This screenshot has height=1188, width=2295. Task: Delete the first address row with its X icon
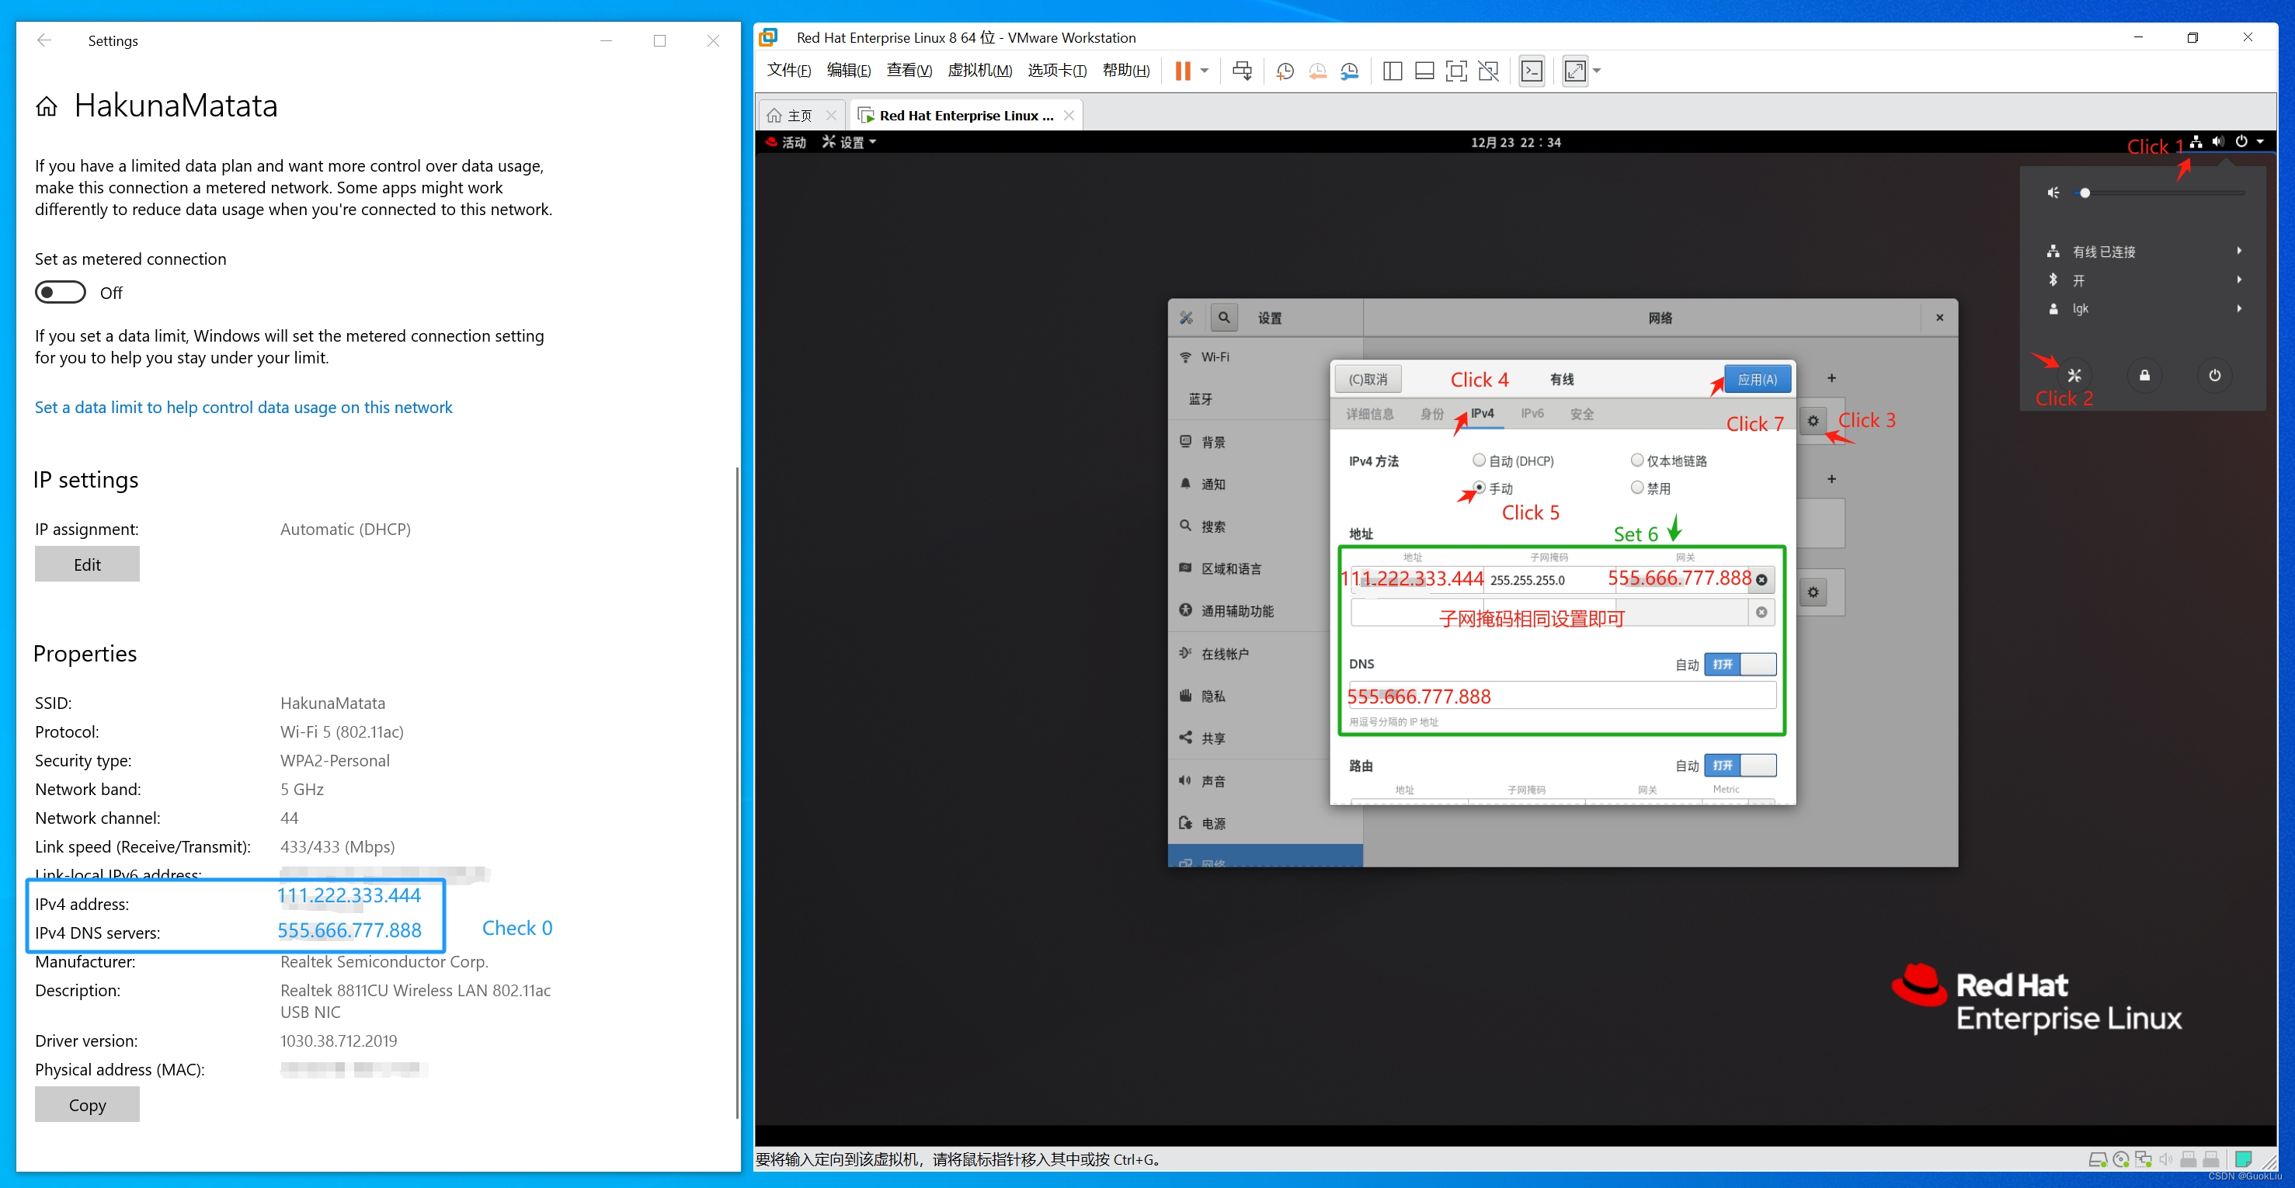1761,580
